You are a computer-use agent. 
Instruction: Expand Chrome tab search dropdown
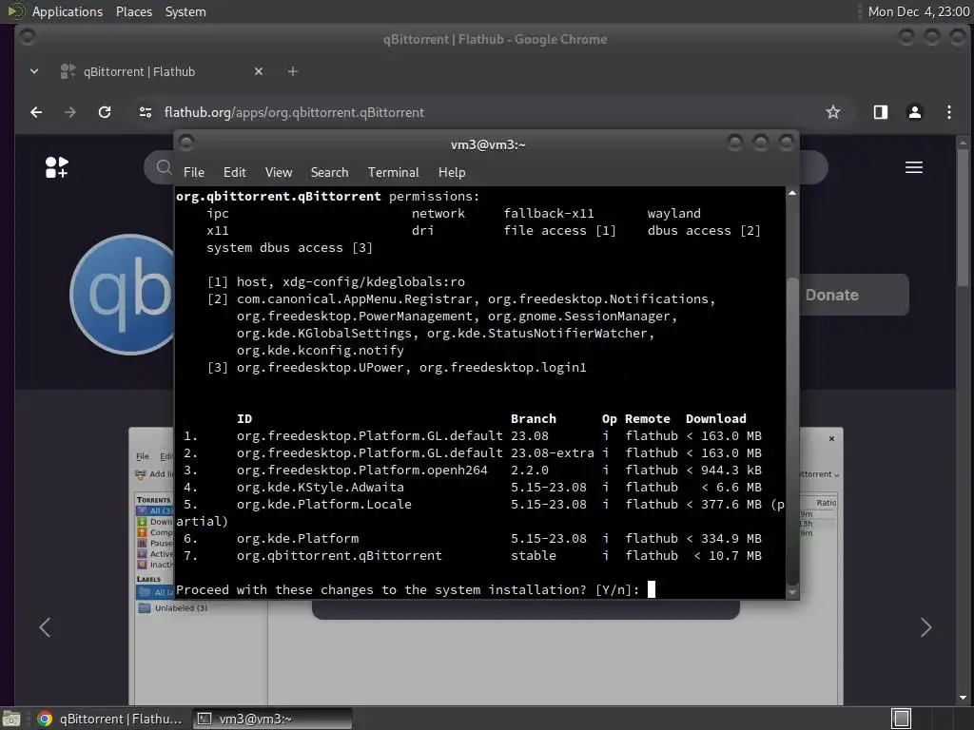pos(34,71)
